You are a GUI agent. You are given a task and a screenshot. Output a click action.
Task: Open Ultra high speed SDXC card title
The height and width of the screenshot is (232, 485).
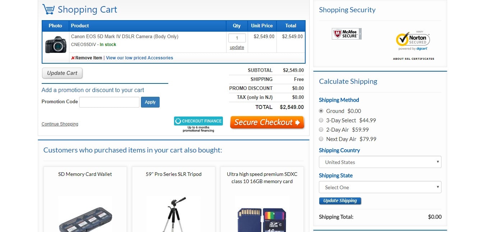[x=262, y=178]
